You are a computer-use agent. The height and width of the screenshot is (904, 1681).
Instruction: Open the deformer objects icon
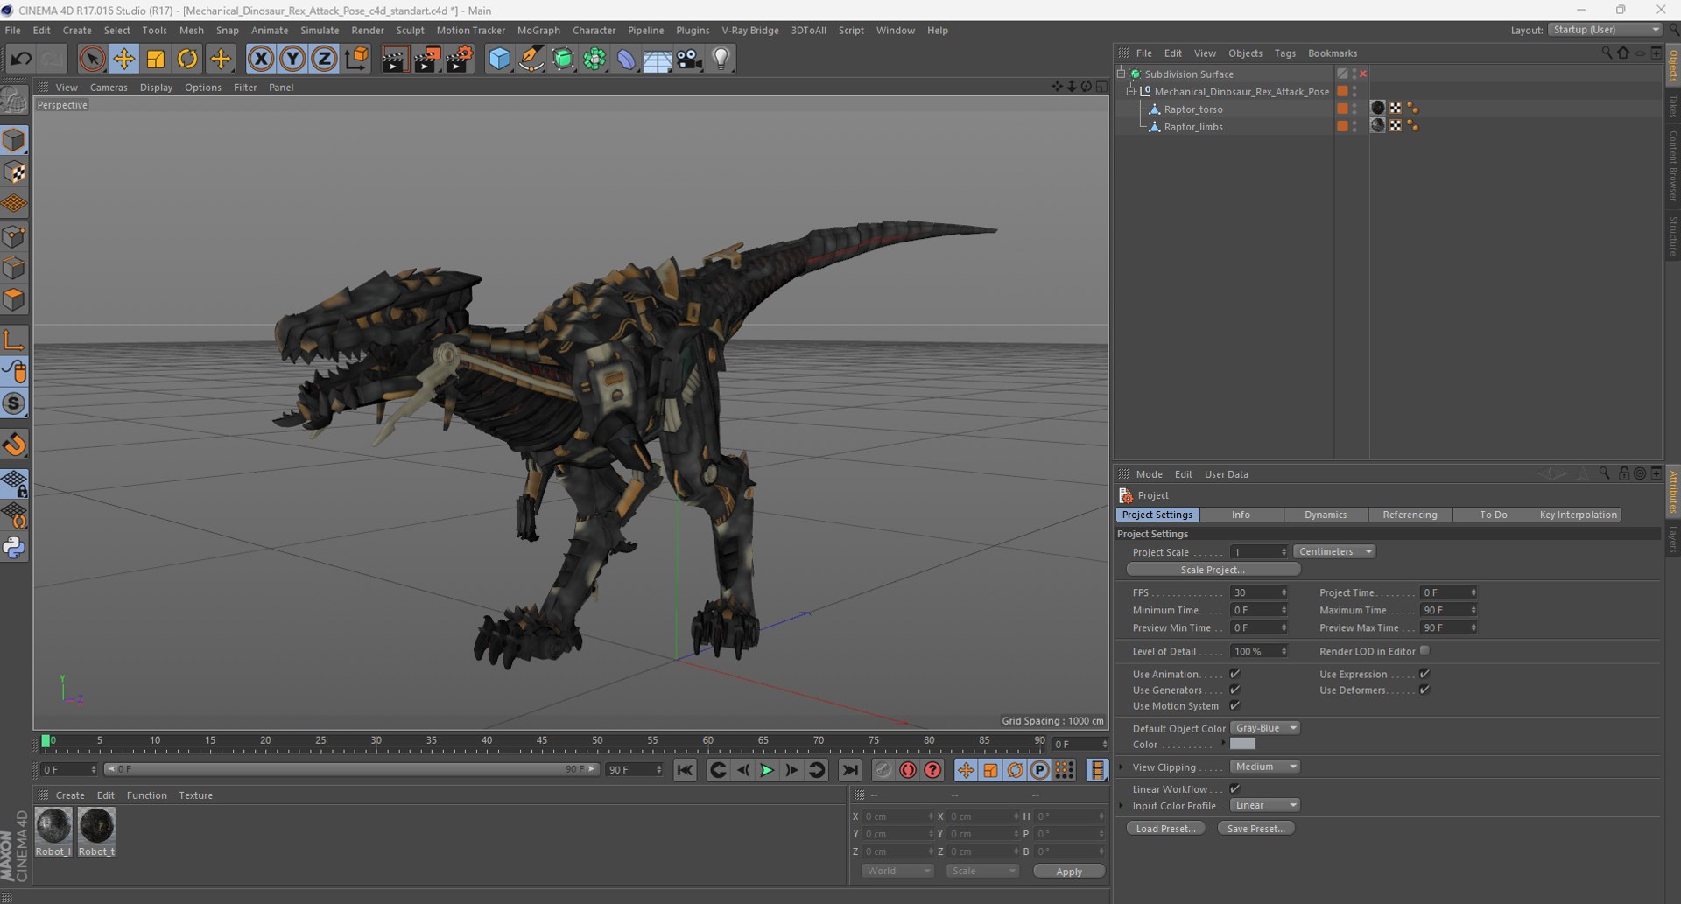[x=626, y=59]
